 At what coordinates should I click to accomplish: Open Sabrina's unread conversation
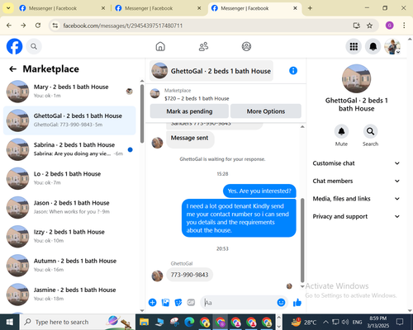(x=69, y=149)
